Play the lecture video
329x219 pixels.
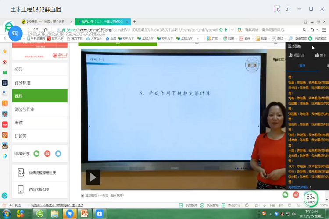[93, 177]
